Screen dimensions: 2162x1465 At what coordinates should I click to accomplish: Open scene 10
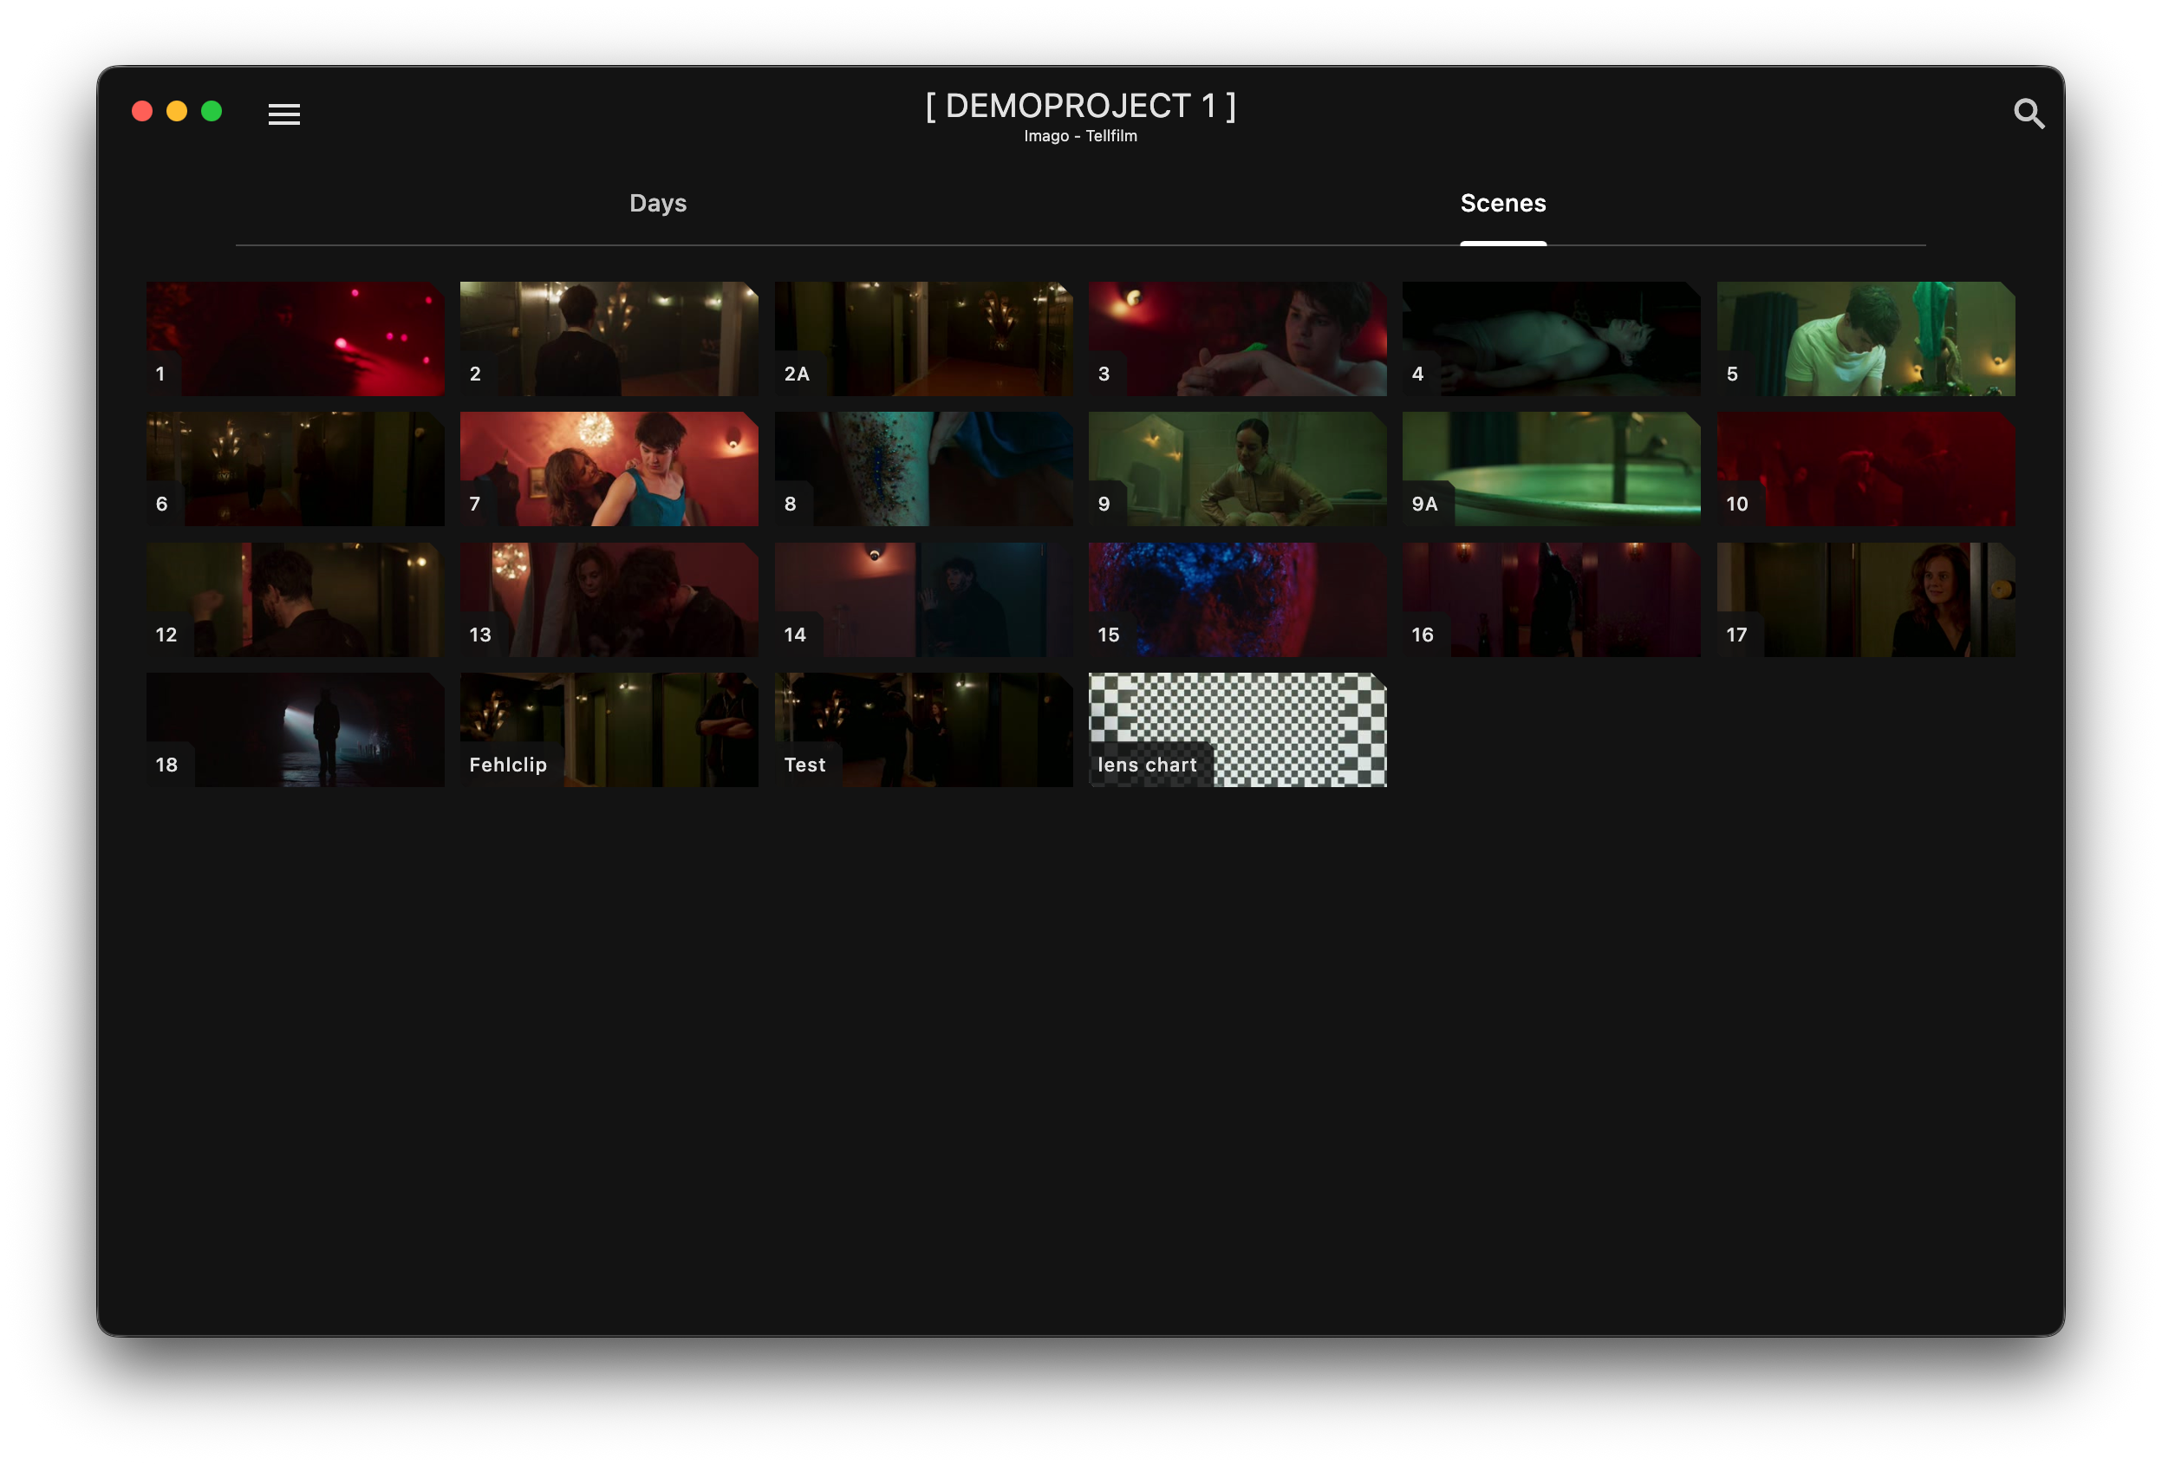point(1865,468)
